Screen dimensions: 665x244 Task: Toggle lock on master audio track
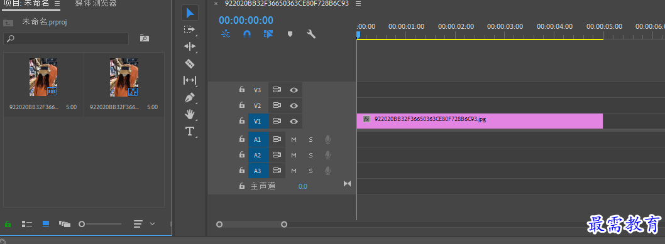(242, 186)
